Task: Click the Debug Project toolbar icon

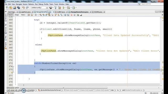Action: pos(69,8)
